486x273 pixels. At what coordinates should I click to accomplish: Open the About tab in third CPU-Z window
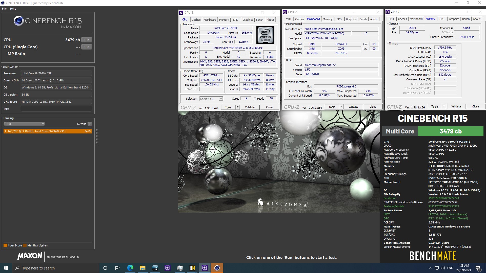pos(476,19)
